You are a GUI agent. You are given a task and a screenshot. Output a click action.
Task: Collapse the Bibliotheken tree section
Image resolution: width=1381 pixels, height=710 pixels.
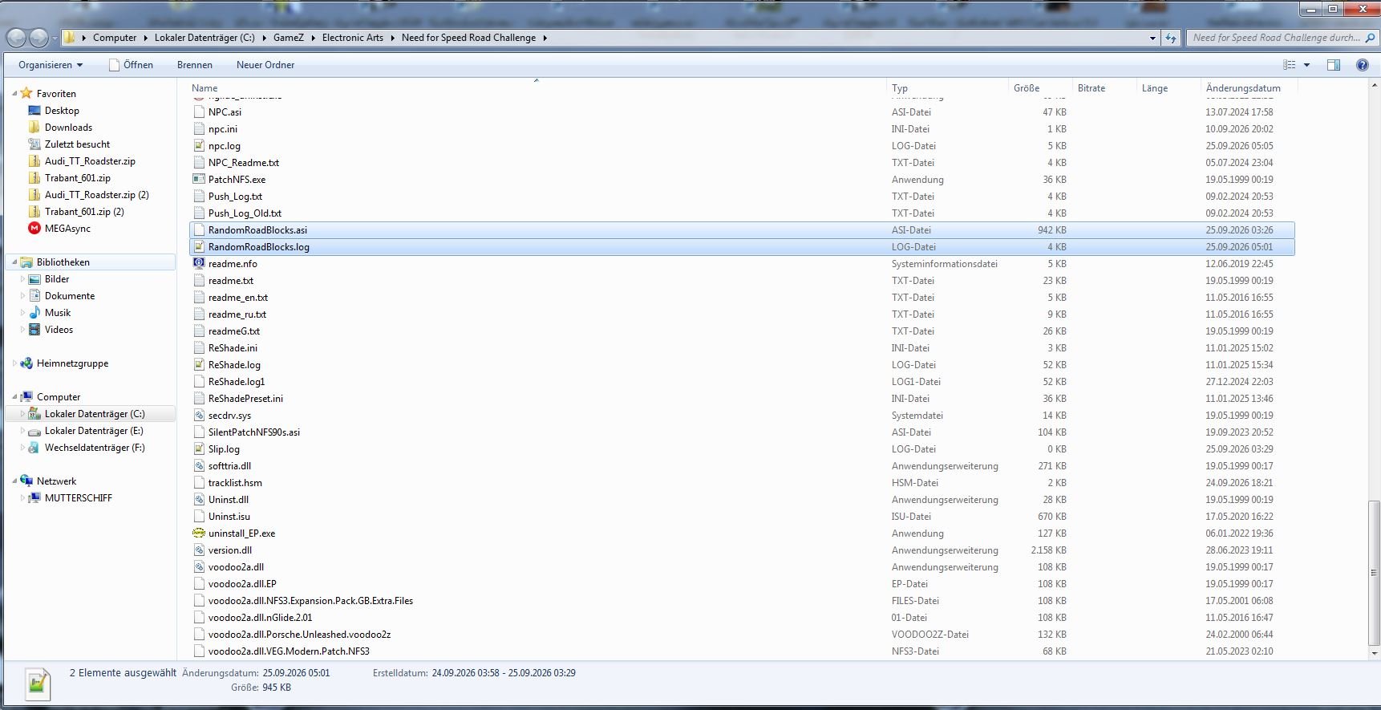pyautogui.click(x=14, y=262)
